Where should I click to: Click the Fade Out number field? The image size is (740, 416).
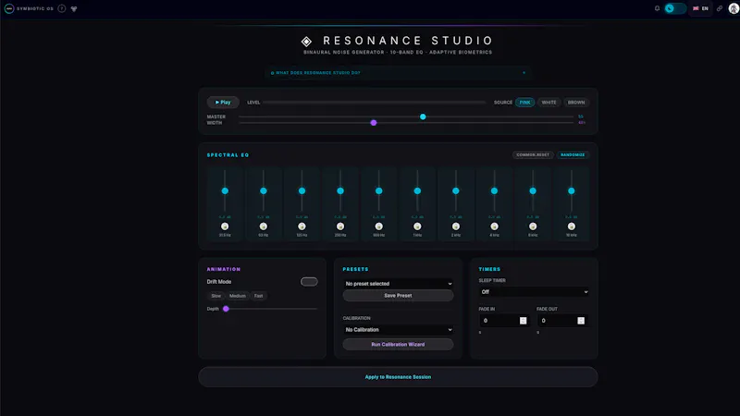(561, 321)
